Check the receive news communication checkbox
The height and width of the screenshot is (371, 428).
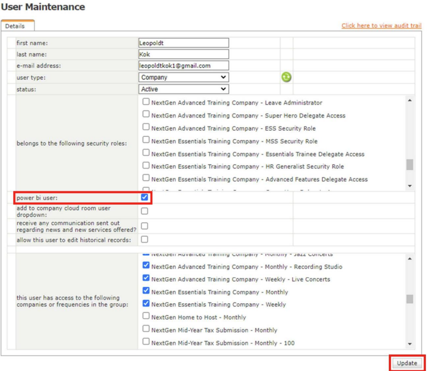145,226
